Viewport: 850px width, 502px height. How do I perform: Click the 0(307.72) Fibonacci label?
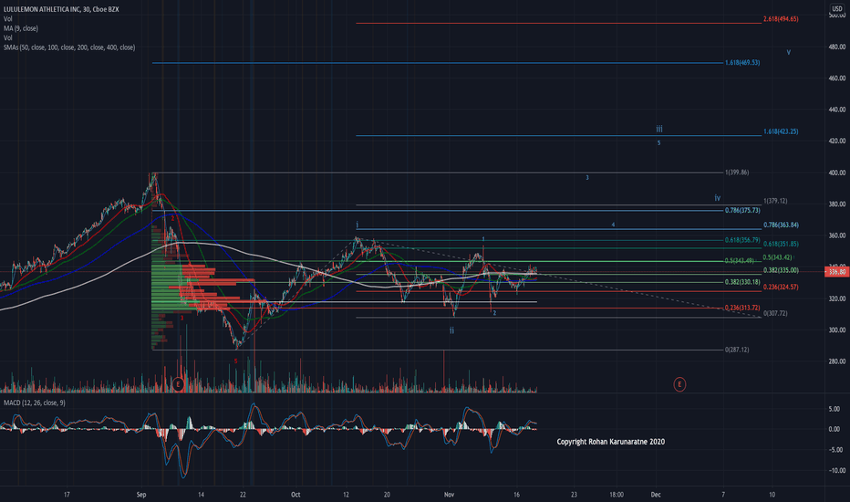click(x=775, y=314)
